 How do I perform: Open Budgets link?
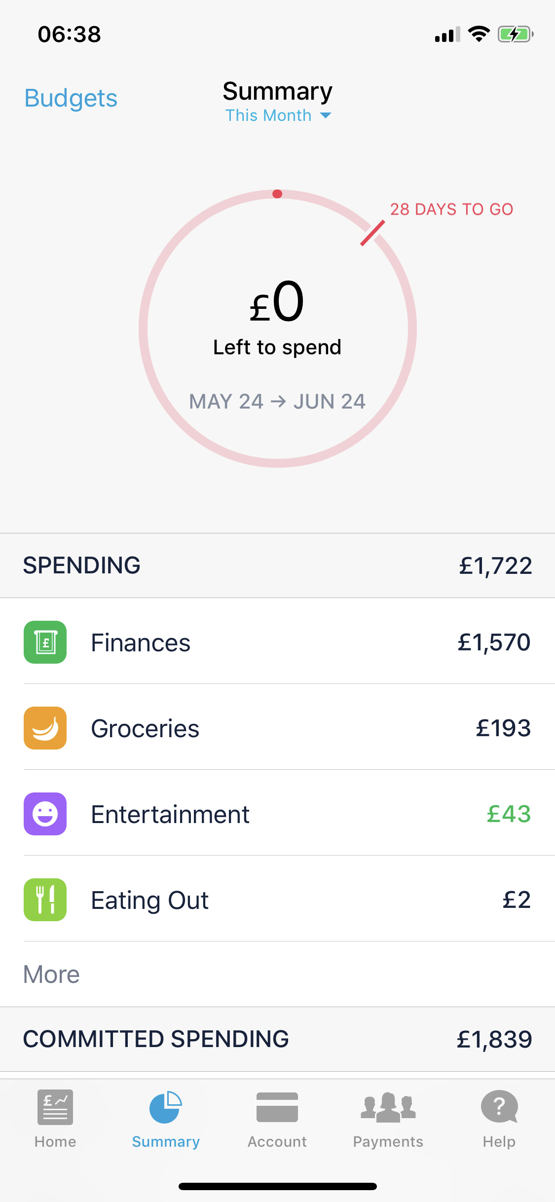(x=71, y=98)
